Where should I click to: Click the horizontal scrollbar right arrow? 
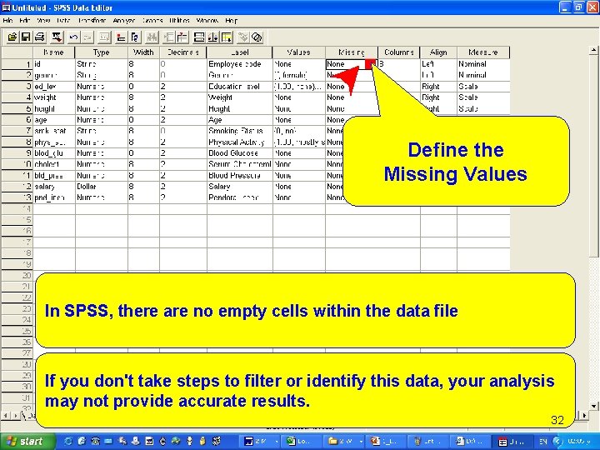click(x=584, y=415)
